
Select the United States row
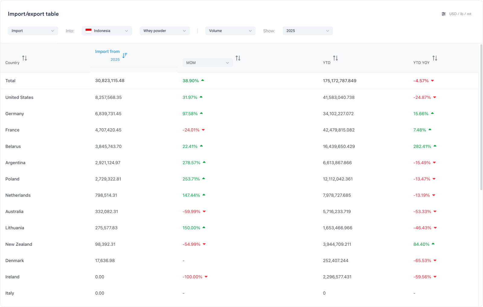(19, 97)
